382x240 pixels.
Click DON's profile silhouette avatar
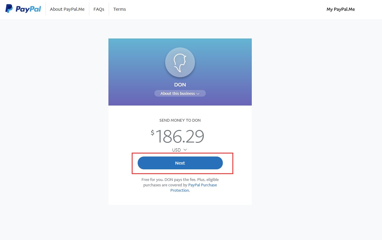pyautogui.click(x=180, y=62)
